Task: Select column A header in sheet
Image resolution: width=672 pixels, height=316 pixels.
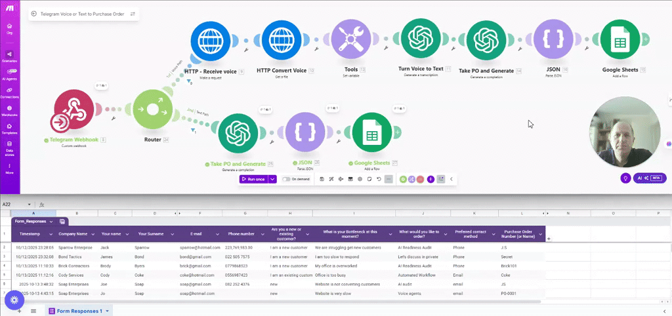Action: (33, 213)
